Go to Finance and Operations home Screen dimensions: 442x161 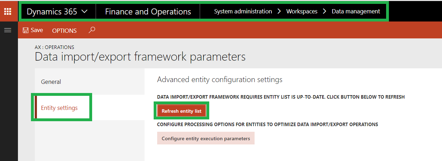pos(148,12)
